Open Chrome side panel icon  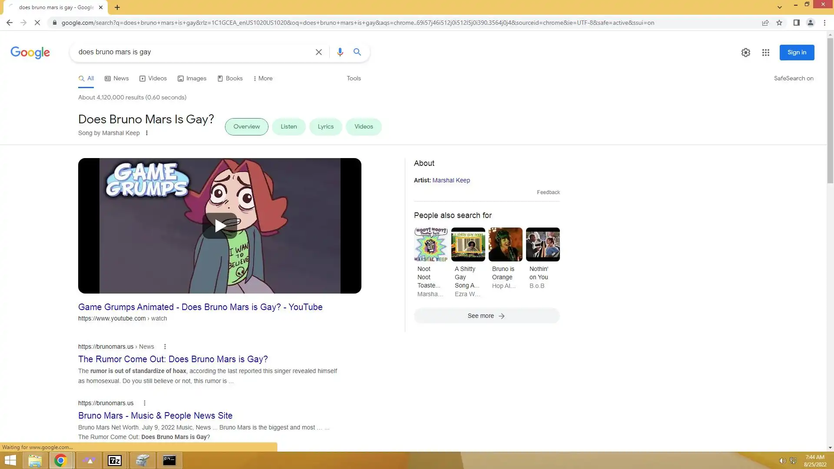point(796,23)
